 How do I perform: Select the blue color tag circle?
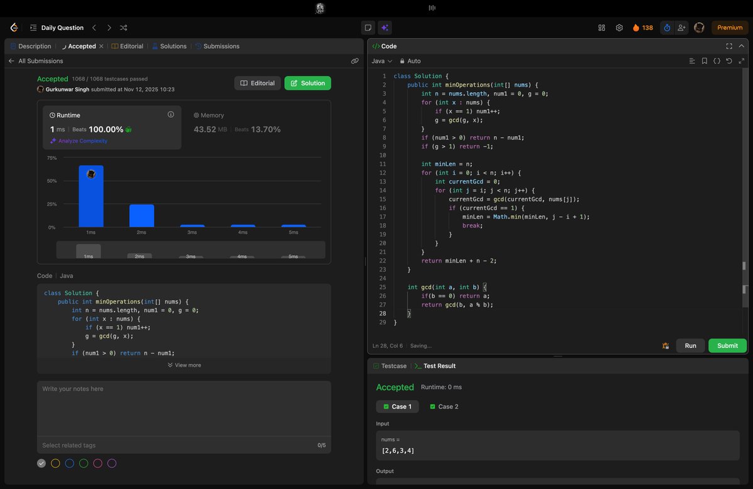click(70, 463)
